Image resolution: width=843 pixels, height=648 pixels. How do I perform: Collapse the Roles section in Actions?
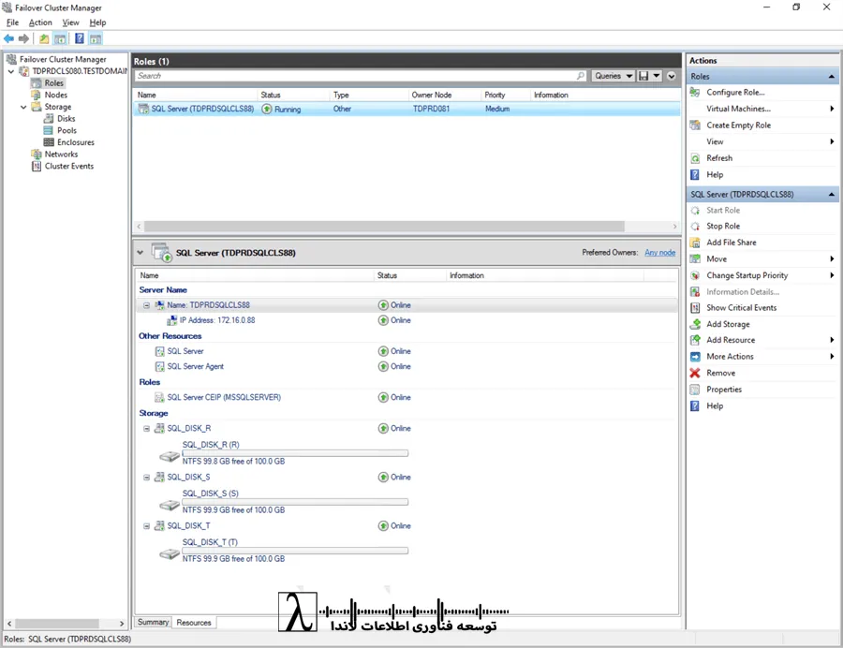point(831,76)
